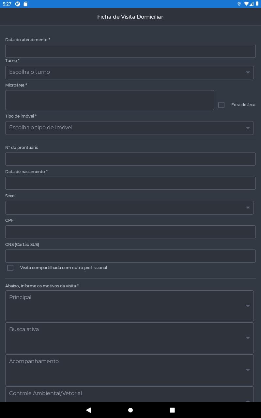Check the Fora de área checkbox
Viewport: 261px width, 418px height.
click(221, 105)
